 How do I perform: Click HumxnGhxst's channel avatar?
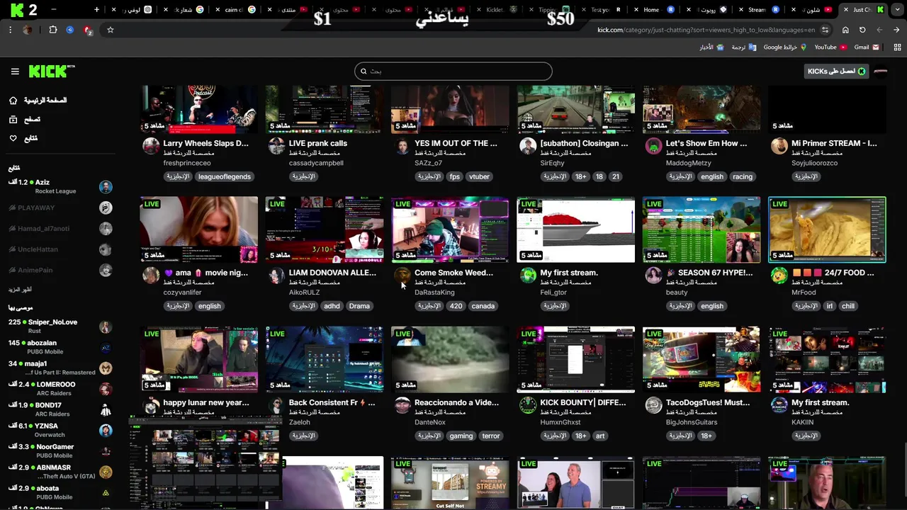click(x=528, y=405)
